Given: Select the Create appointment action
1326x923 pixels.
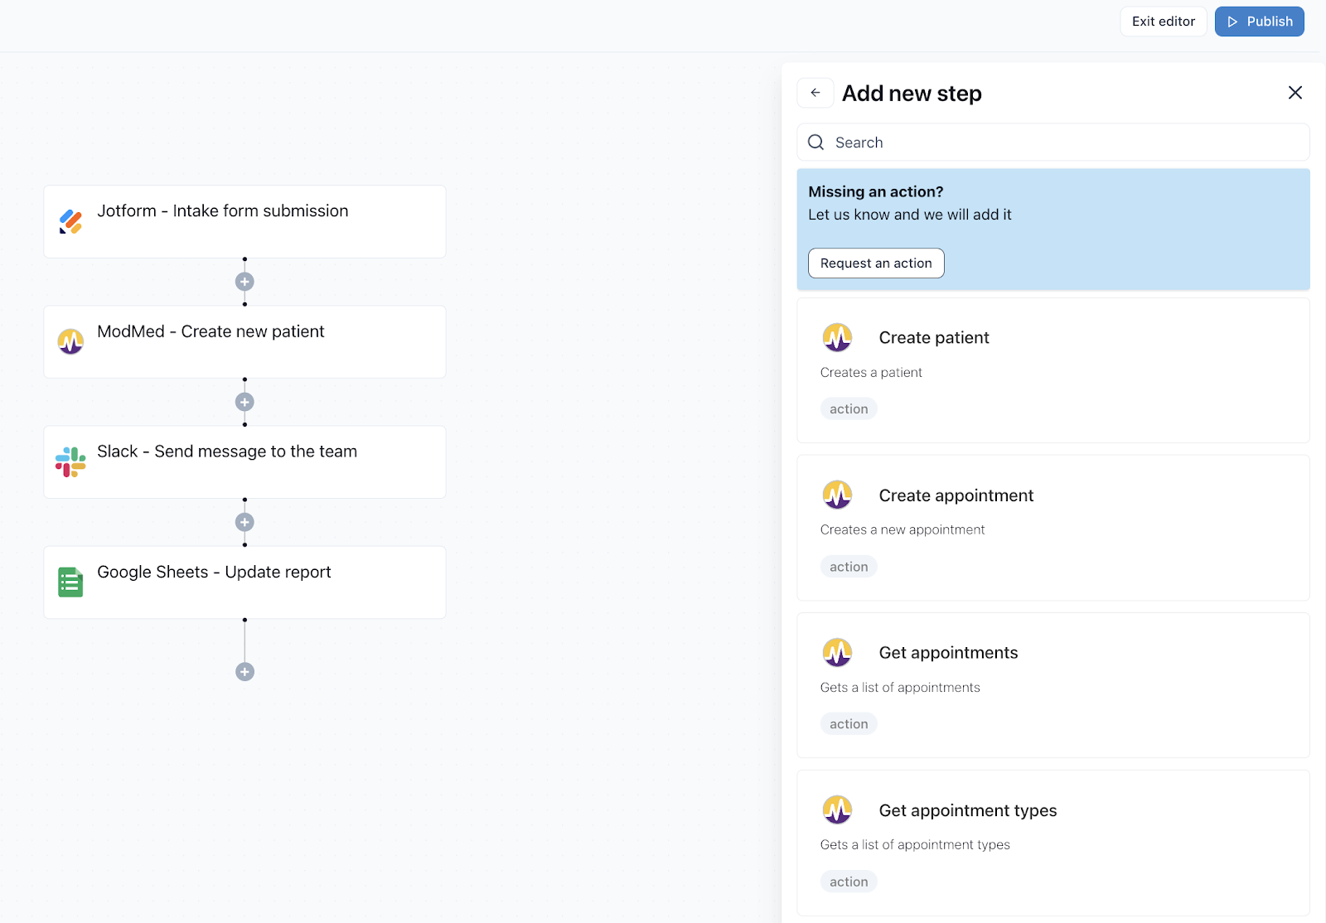Looking at the screenshot, I should 1053,528.
